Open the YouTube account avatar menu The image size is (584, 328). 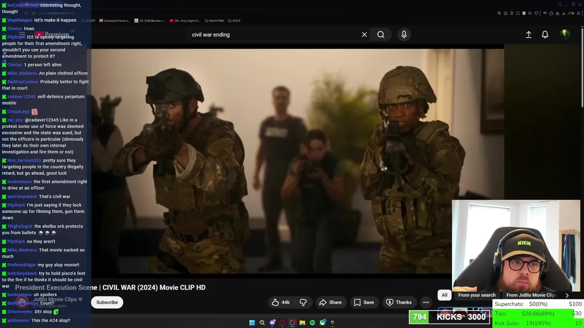565,34
